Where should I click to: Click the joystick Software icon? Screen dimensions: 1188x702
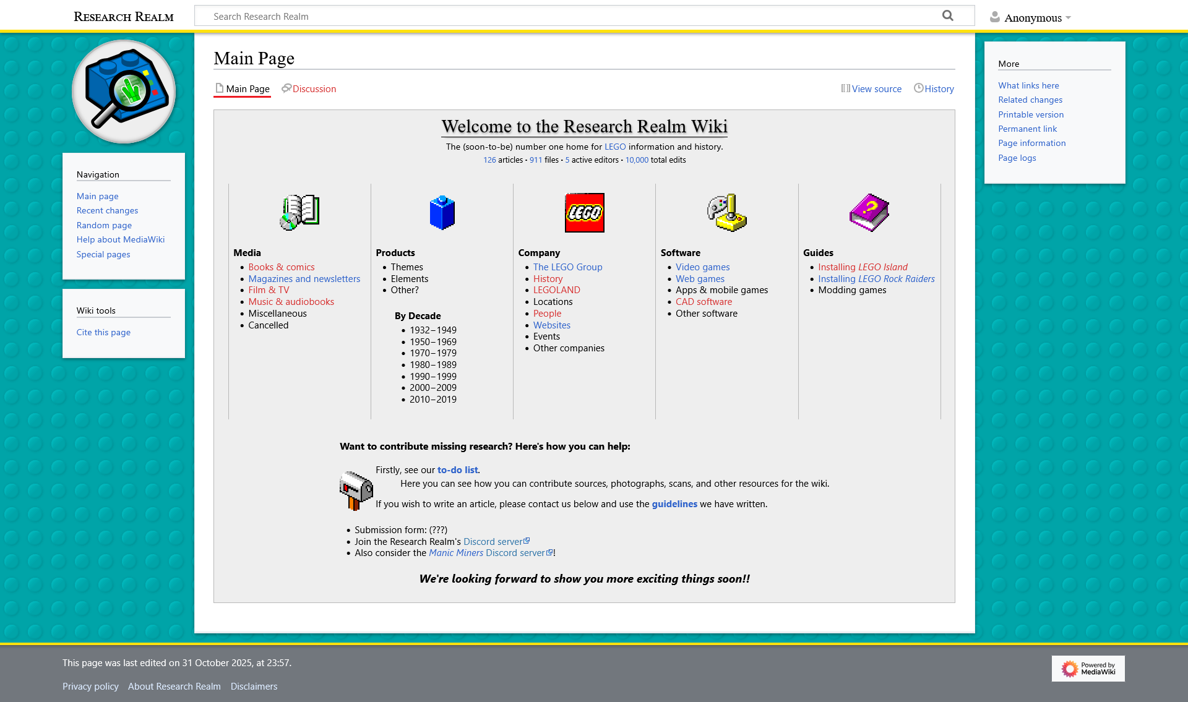[x=727, y=212]
